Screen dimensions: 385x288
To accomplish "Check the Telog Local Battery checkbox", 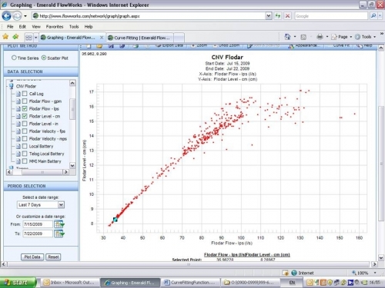I will pyautogui.click(x=25, y=154).
